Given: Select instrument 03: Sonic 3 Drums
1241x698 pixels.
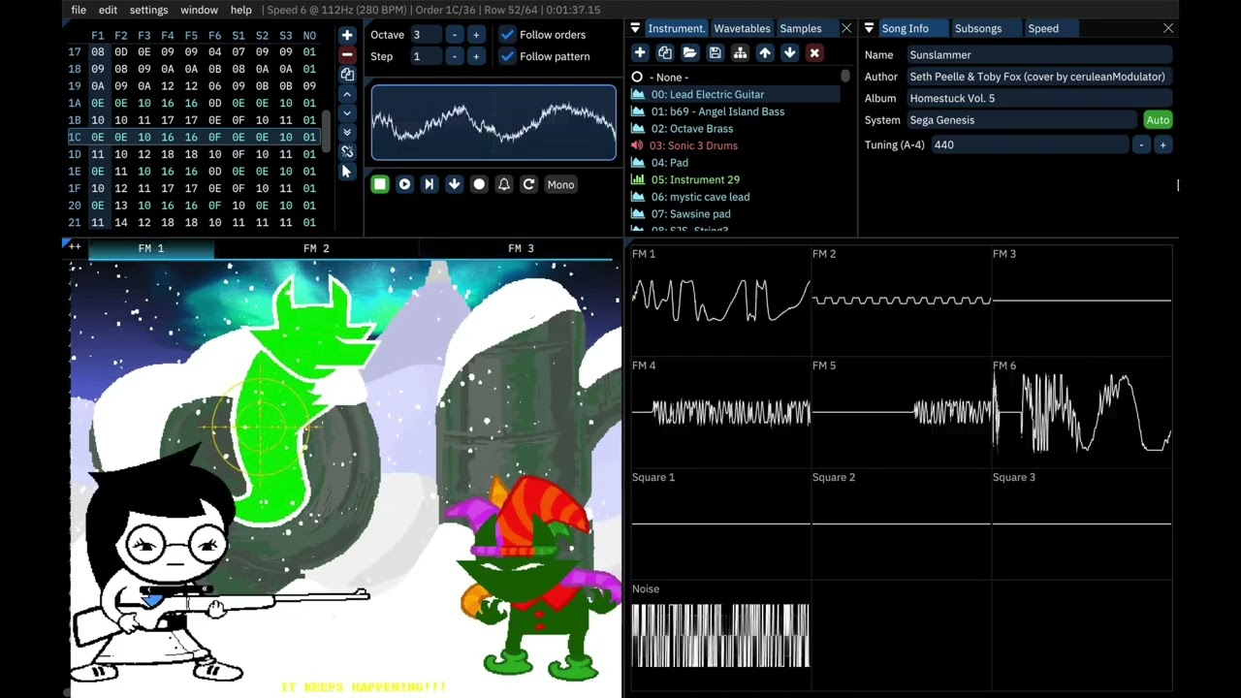Looking at the screenshot, I should click(x=735, y=145).
